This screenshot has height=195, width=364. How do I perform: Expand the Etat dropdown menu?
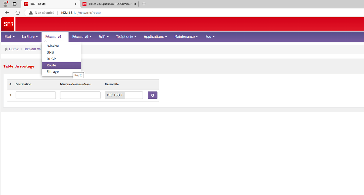tap(9, 37)
